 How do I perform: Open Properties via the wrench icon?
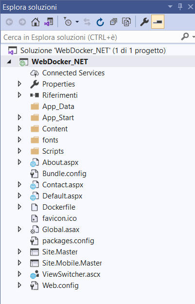(144, 22)
